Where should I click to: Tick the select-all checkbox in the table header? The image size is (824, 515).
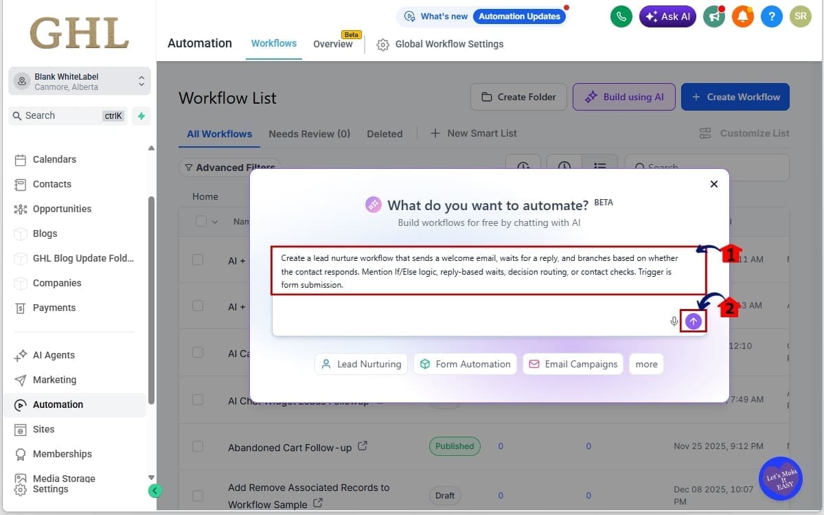tap(201, 221)
